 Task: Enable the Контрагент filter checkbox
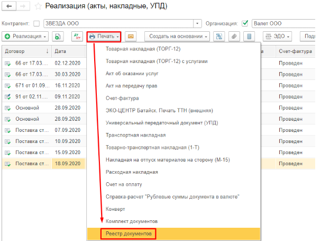pos(36,23)
